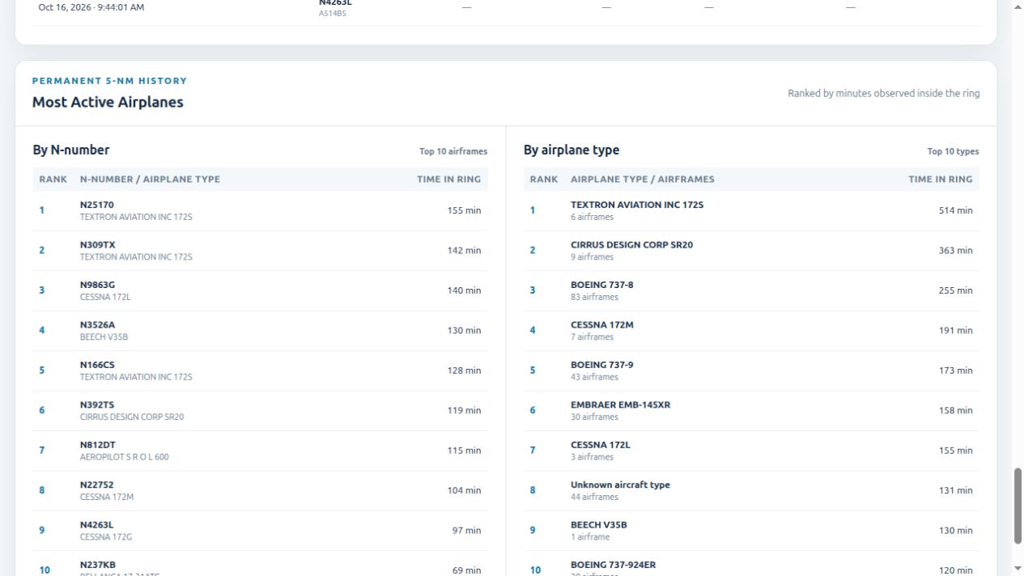Screen dimensions: 1024x576
Task: Click the 119 min time for N392TS
Action: 464,410
